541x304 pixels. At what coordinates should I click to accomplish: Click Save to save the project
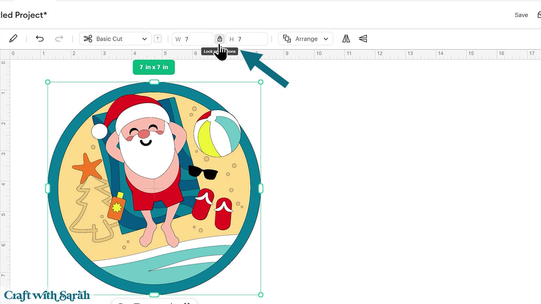pos(521,15)
